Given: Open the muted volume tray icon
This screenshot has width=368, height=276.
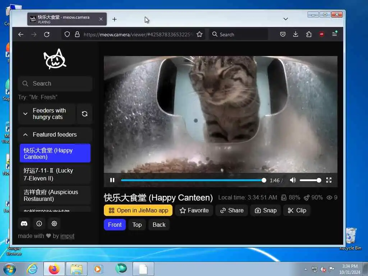Looking at the screenshot, I should pos(323,270).
